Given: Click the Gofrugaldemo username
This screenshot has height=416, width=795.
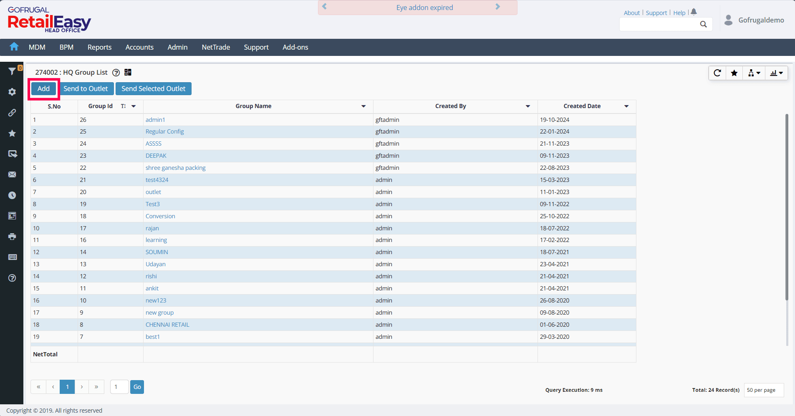Looking at the screenshot, I should tap(761, 20).
